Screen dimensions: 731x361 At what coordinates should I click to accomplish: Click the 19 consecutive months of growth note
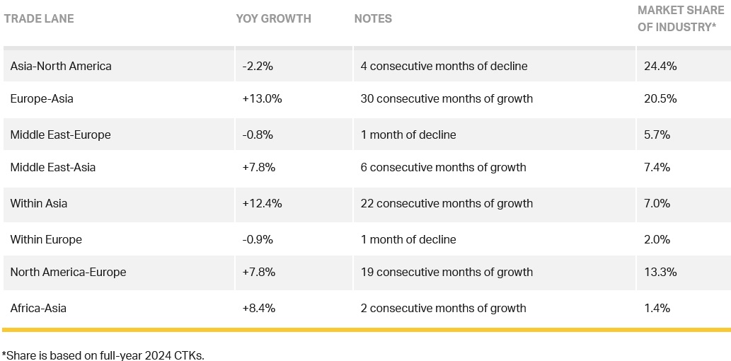[447, 272]
